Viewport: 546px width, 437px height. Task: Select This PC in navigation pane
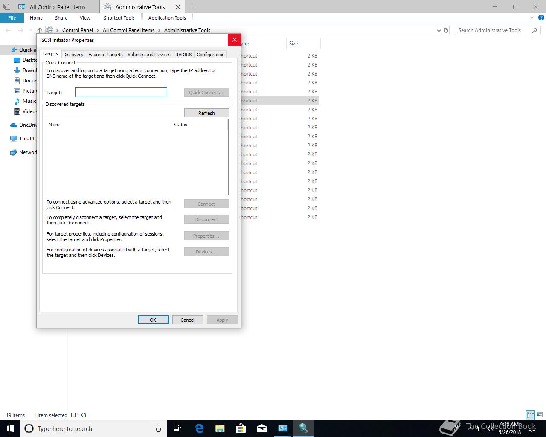point(23,139)
